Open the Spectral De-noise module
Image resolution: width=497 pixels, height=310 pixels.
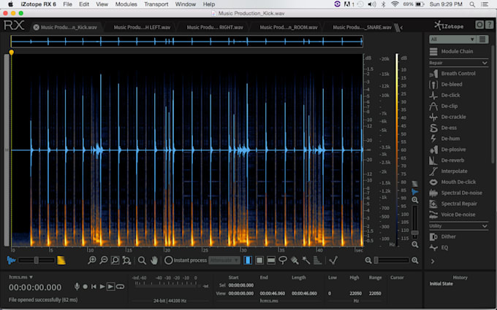point(456,193)
